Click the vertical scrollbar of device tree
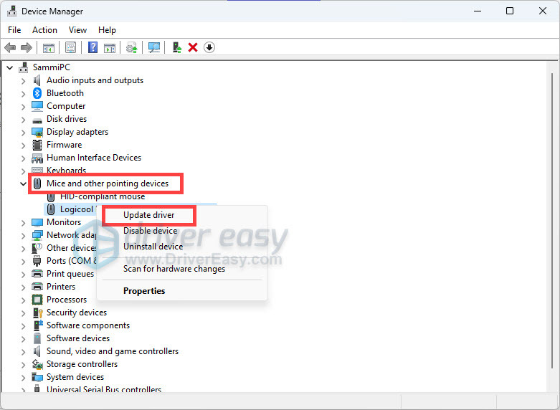The width and height of the screenshot is (560, 410). [x=552, y=215]
